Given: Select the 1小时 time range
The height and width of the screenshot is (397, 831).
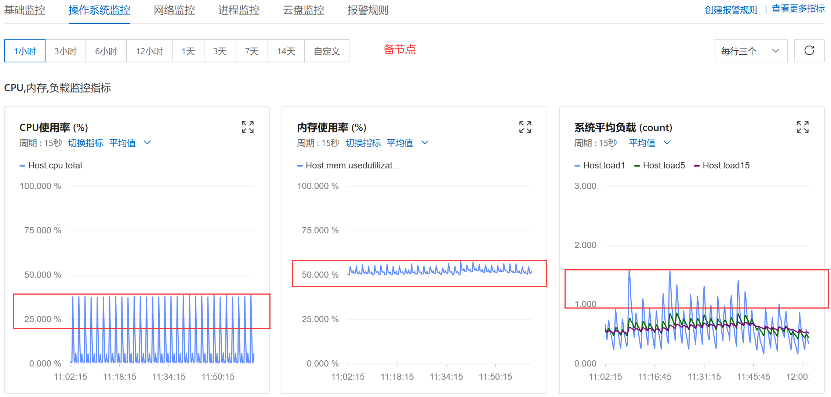Looking at the screenshot, I should [25, 51].
